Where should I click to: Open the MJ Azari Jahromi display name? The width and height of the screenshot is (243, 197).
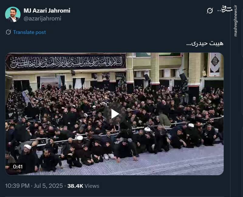(47, 11)
